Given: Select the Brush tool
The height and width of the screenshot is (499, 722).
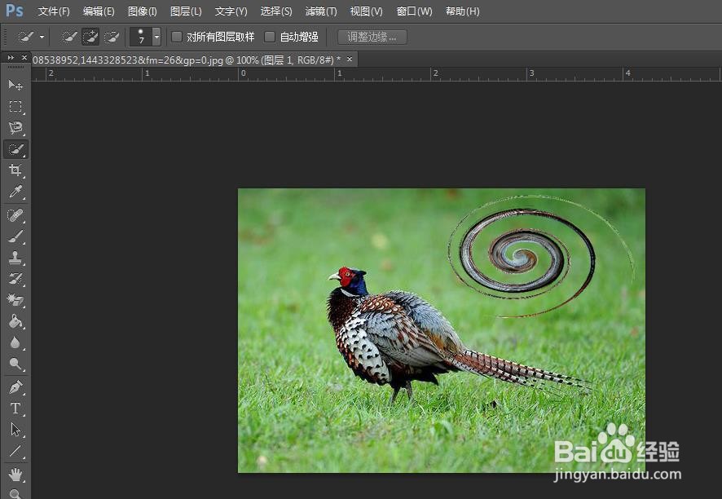Looking at the screenshot, I should point(15,236).
